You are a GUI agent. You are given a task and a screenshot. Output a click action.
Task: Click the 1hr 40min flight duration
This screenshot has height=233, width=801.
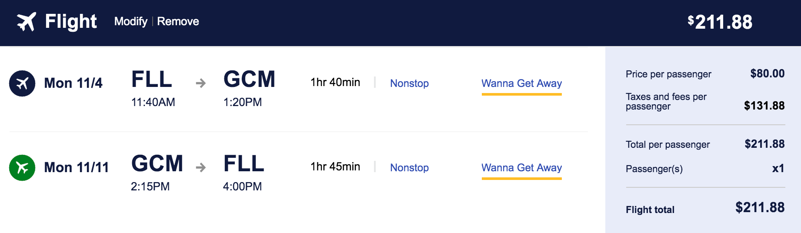(335, 82)
